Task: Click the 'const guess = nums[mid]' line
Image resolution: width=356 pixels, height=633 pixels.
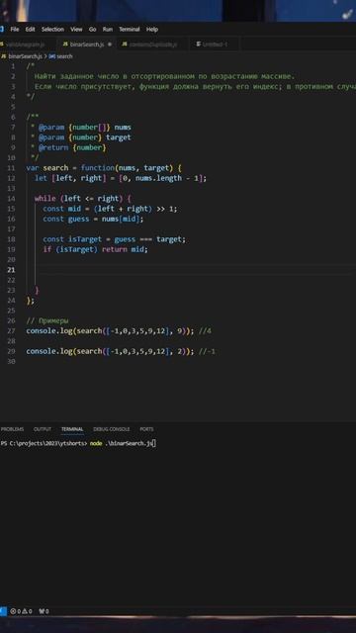Action: point(93,219)
